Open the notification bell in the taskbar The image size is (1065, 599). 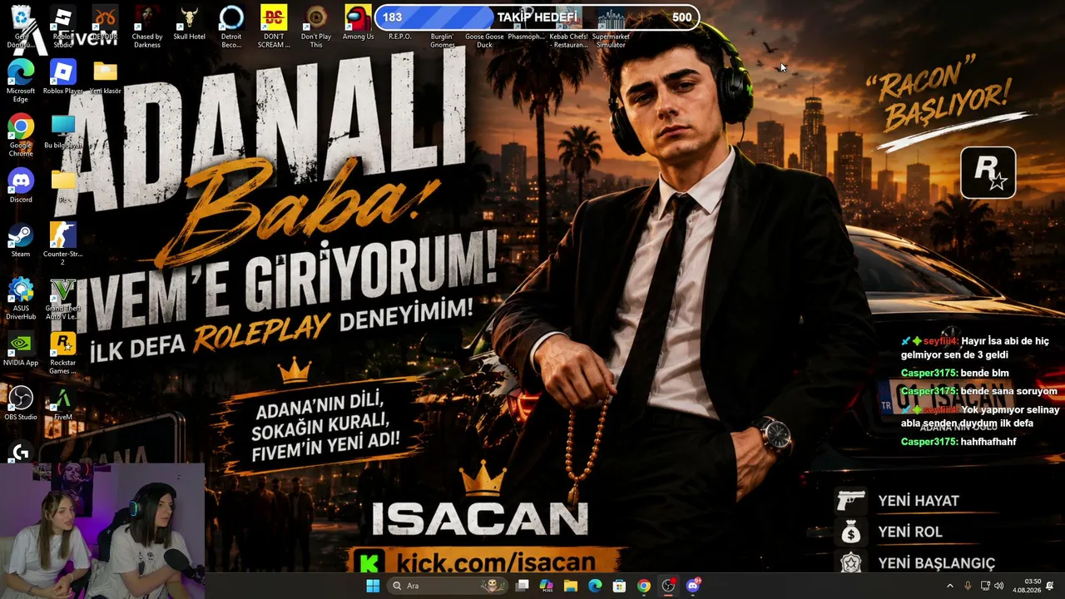tap(1050, 586)
